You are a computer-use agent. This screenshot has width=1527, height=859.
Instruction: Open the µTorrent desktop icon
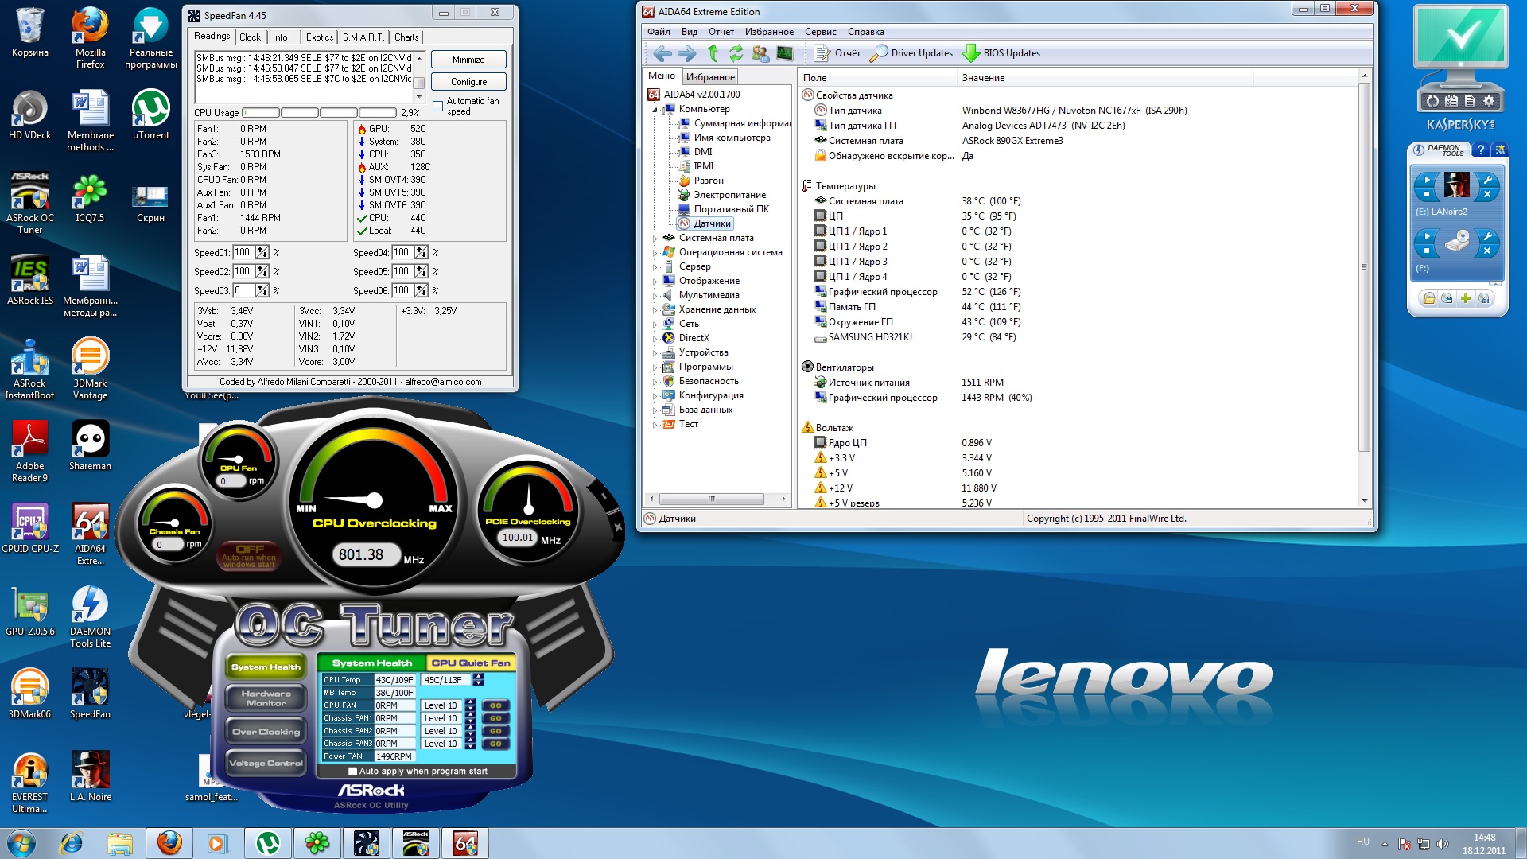pos(150,115)
